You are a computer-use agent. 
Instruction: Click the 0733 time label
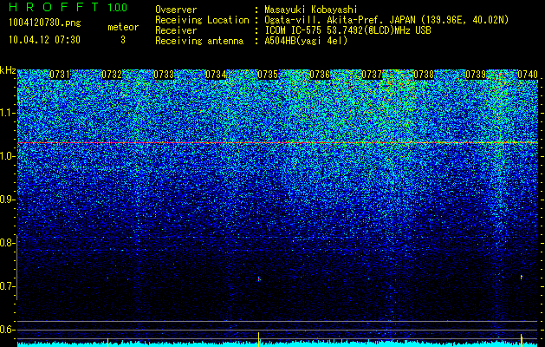(x=164, y=75)
